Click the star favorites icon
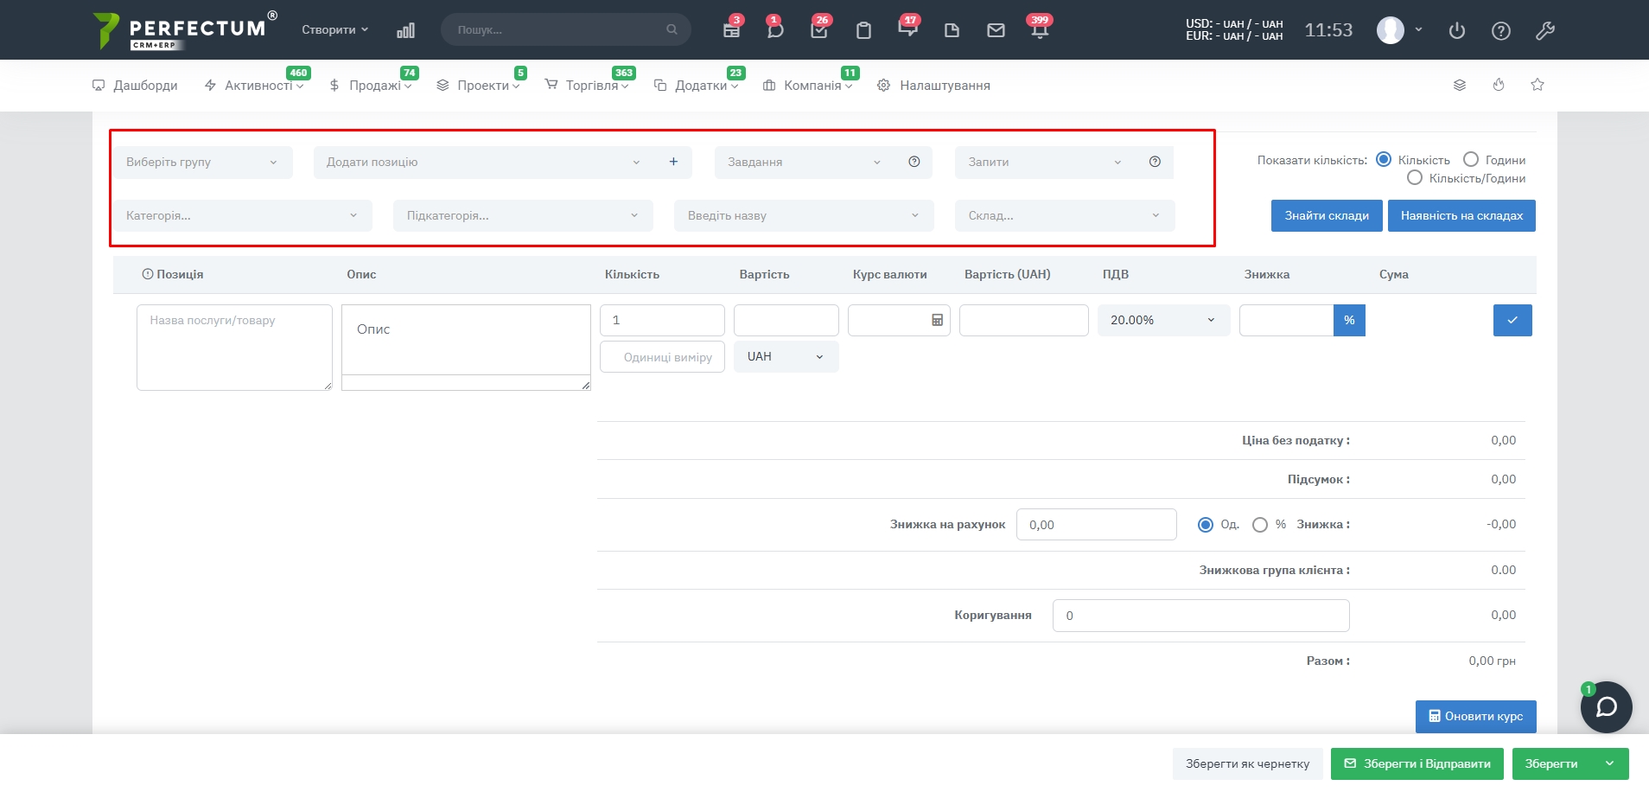 click(x=1538, y=85)
